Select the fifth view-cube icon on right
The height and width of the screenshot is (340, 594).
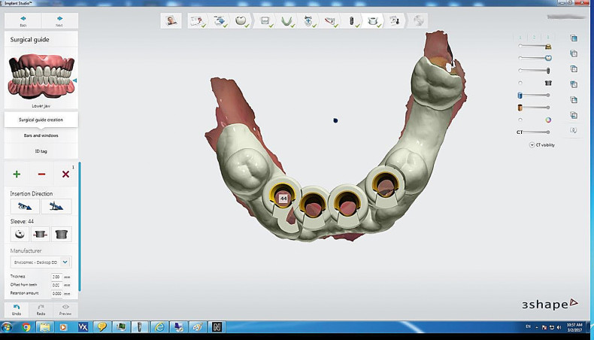pos(574,100)
